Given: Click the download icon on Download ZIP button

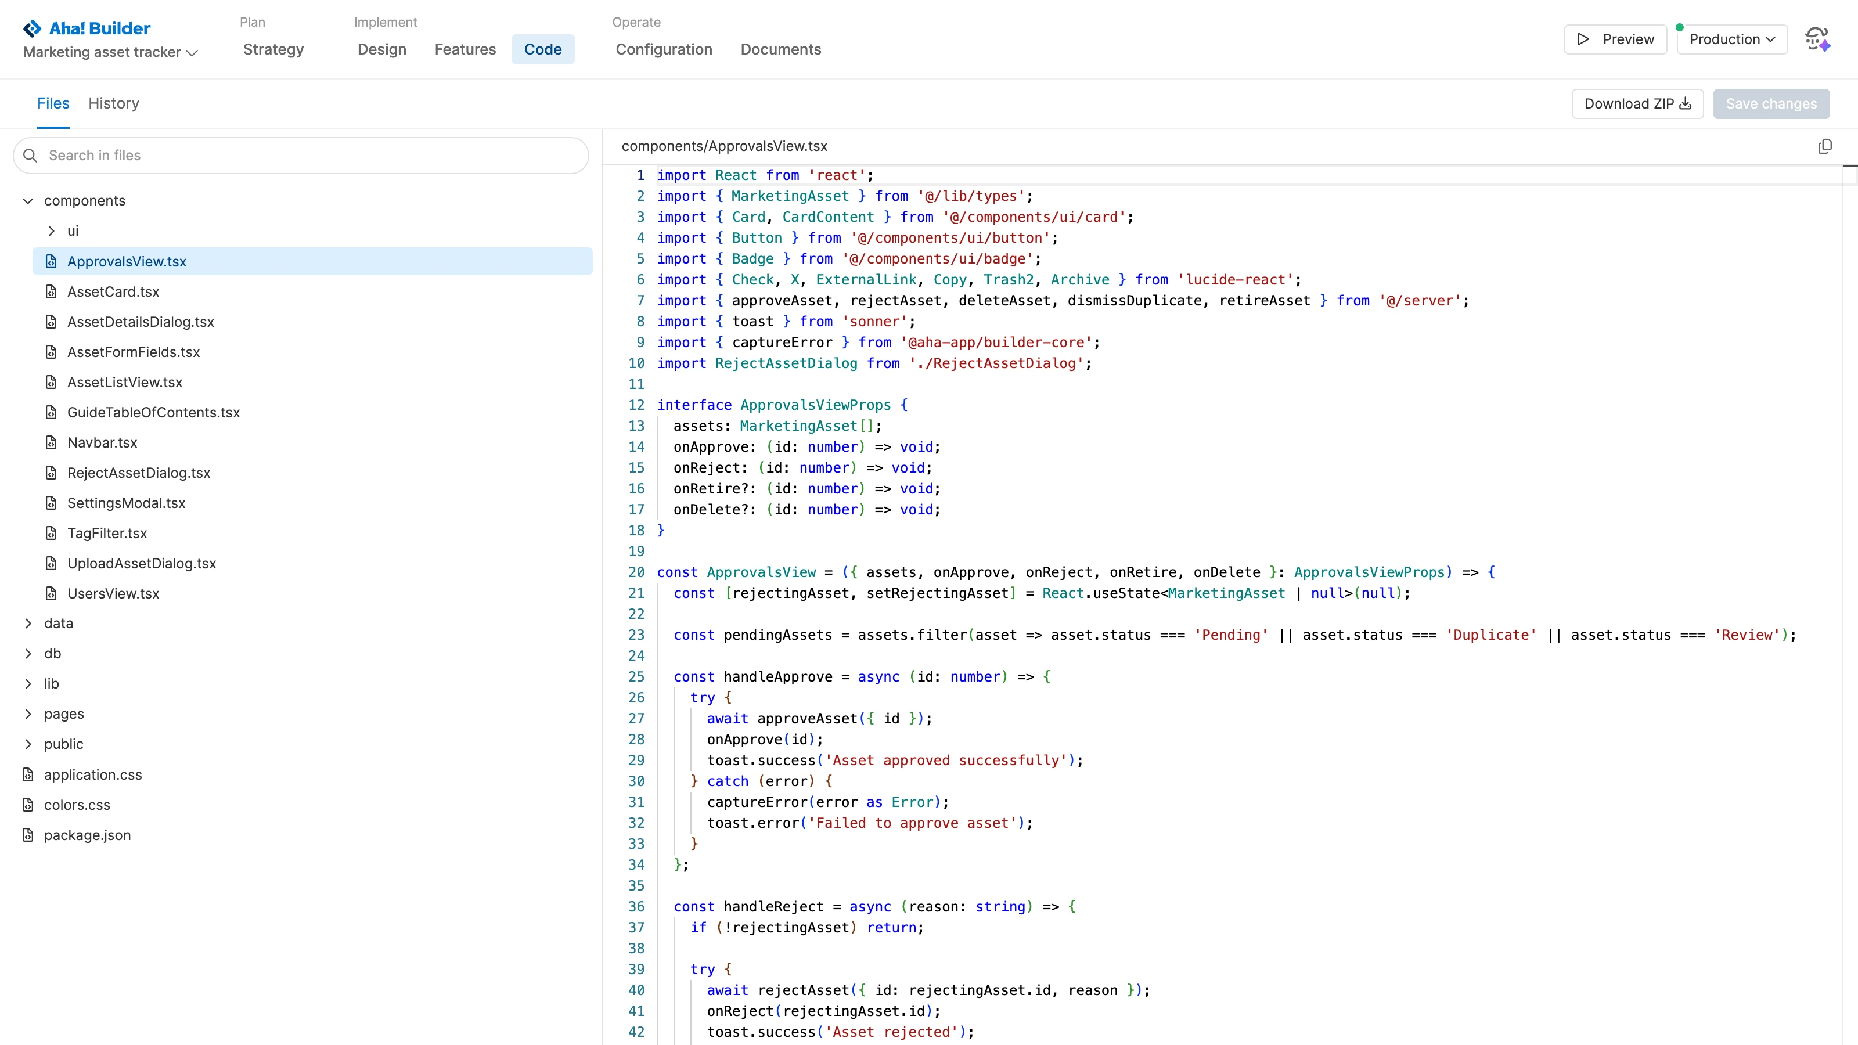Looking at the screenshot, I should pos(1686,103).
